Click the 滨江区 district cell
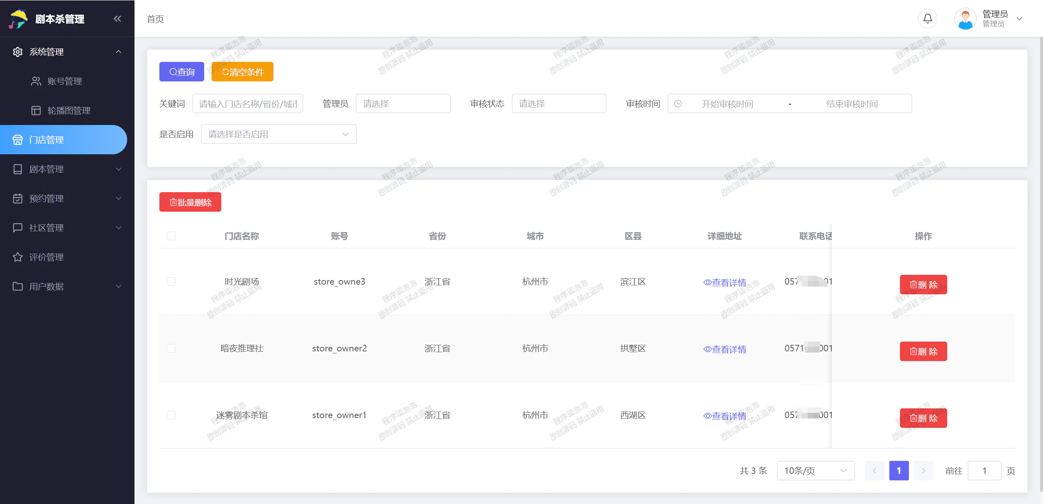The height and width of the screenshot is (504, 1043). tap(633, 282)
